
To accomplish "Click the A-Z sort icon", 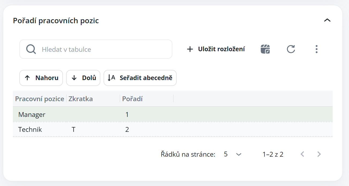I will [111, 78].
